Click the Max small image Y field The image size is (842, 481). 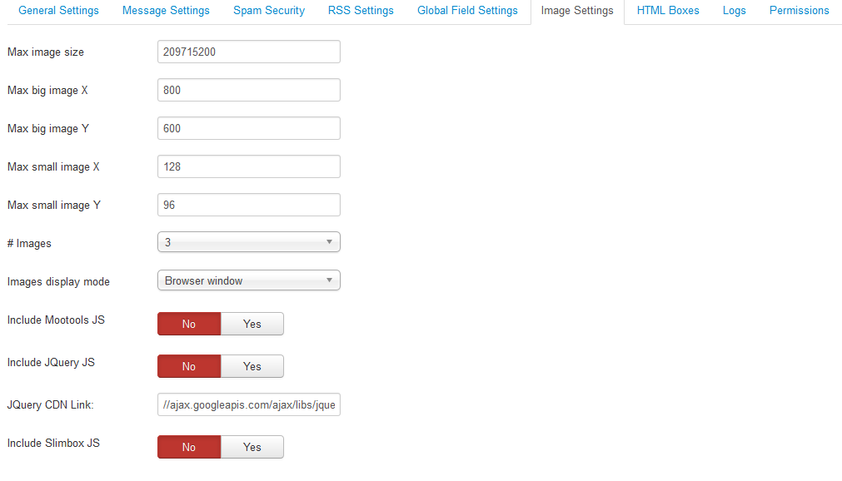(x=248, y=205)
